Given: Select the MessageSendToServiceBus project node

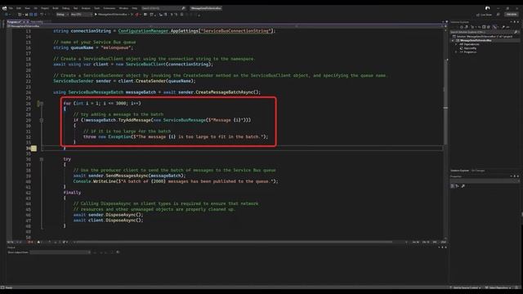Looking at the screenshot, I should click(x=476, y=40).
